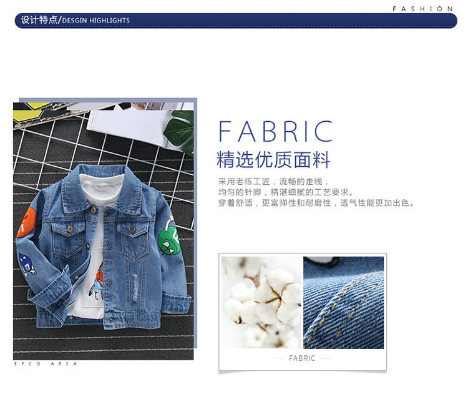
Task: Click the '精选优质面料' subtitle
Action: point(273,160)
